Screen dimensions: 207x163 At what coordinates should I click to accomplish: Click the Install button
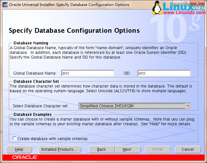click(x=158, y=149)
